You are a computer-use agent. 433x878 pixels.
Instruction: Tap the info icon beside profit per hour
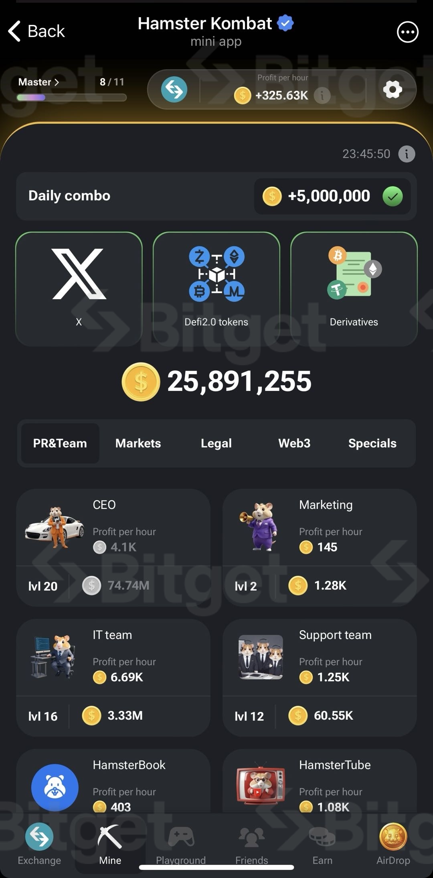pos(322,96)
